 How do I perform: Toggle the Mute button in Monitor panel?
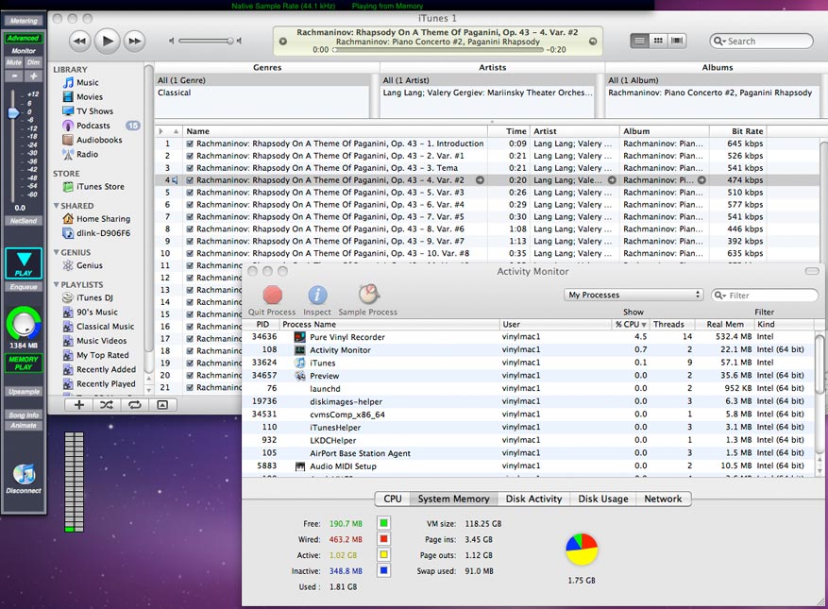point(14,62)
